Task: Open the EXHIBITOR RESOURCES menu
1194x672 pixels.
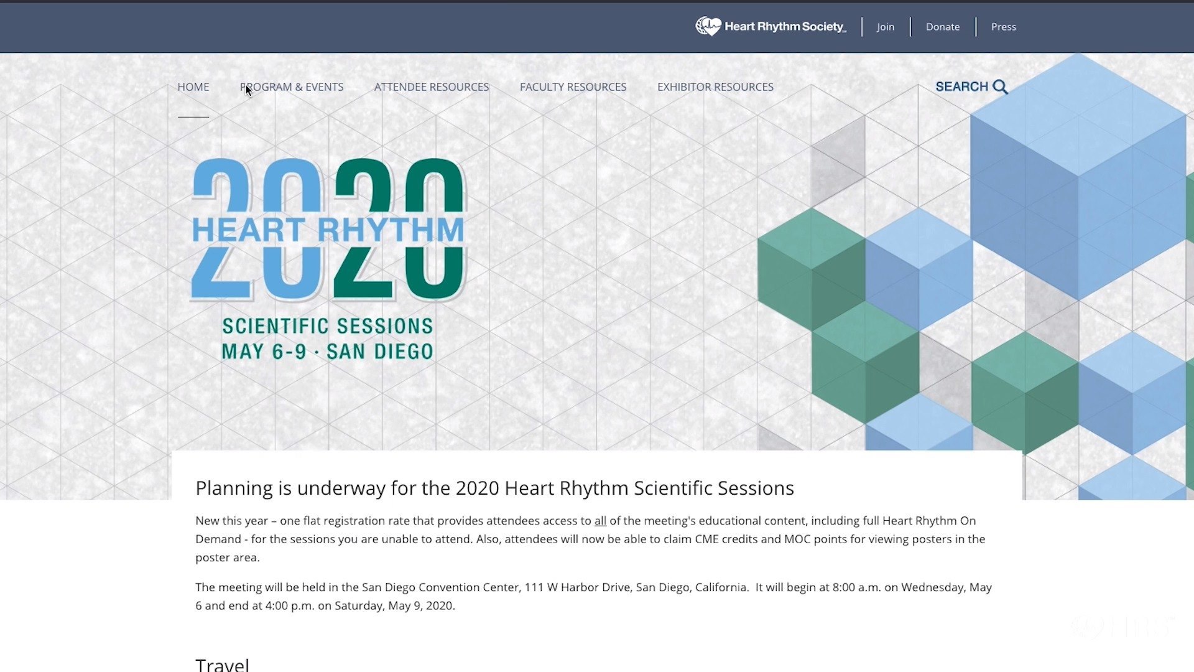Action: tap(715, 87)
